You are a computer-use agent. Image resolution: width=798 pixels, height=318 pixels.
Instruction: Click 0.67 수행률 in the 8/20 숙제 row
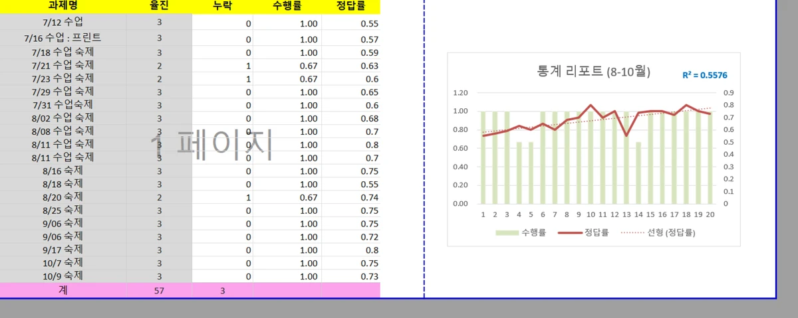pos(308,198)
